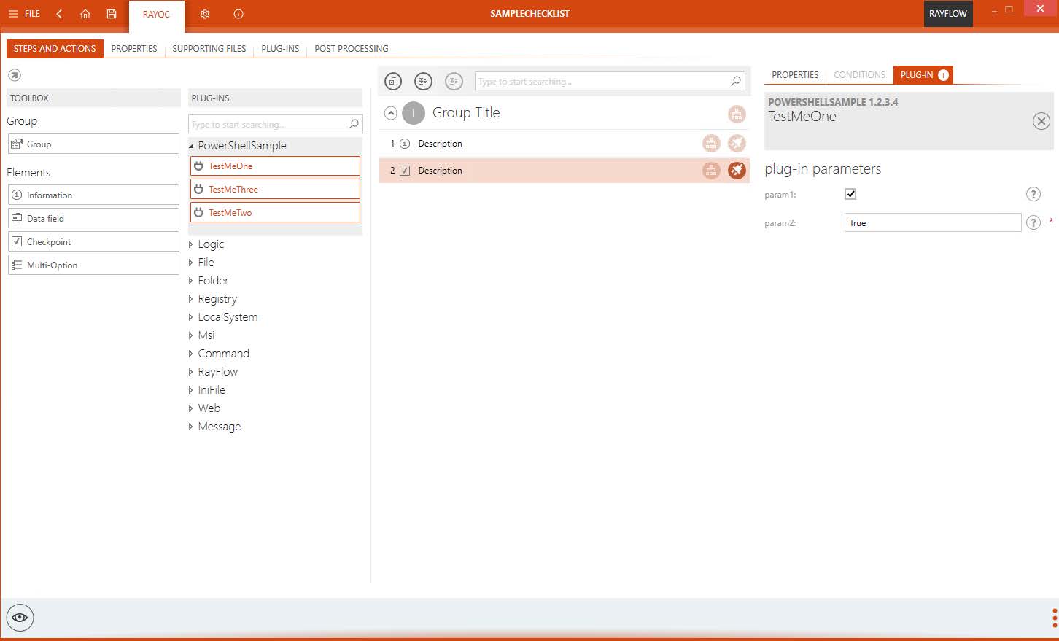Screen dimensions: 1059x641
Task: Click plug-in icon on step 1 row
Action: [x=737, y=143]
